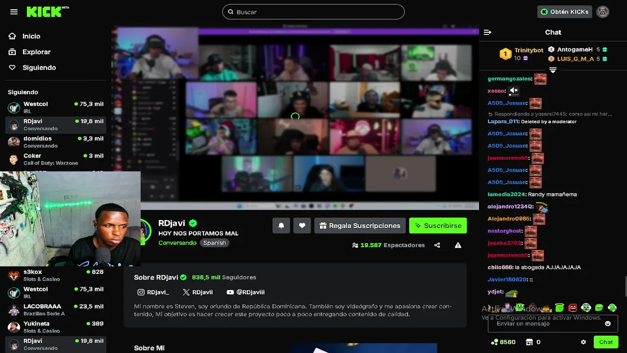This screenshot has width=627, height=353.
Task: Click lamedia2024 username in chat
Action: pyautogui.click(x=507, y=194)
